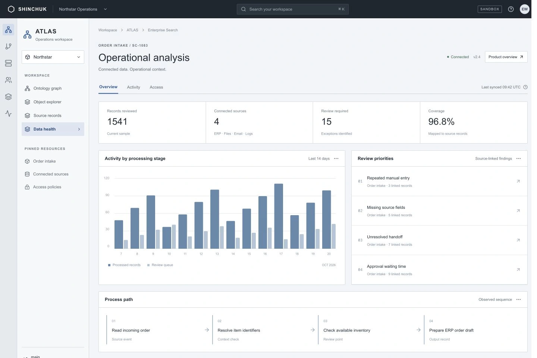Focus the Search your workspace field

[293, 9]
